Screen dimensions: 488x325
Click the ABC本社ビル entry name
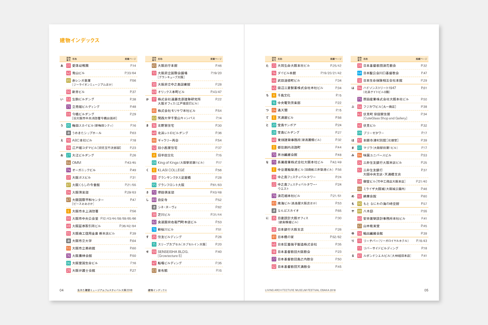tap(82, 140)
